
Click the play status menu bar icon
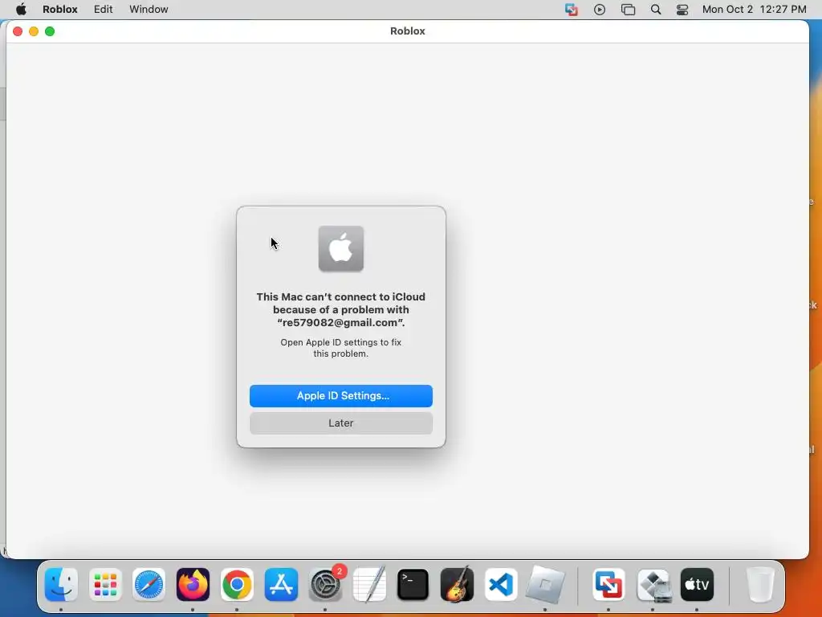coord(600,10)
